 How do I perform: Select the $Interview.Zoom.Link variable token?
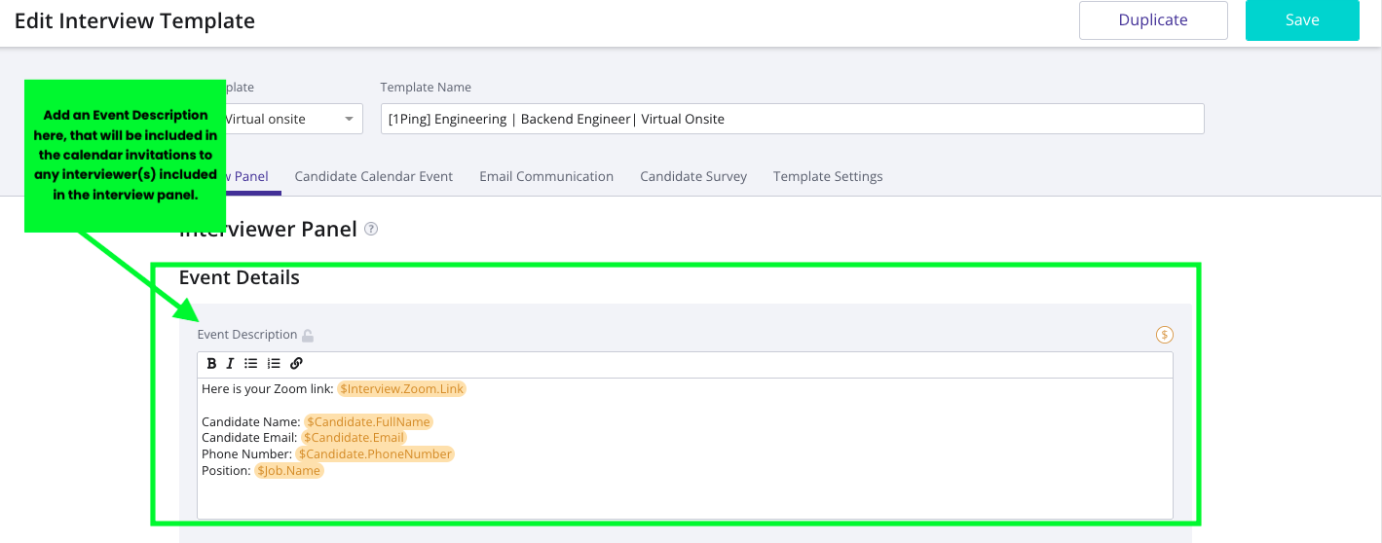[401, 389]
